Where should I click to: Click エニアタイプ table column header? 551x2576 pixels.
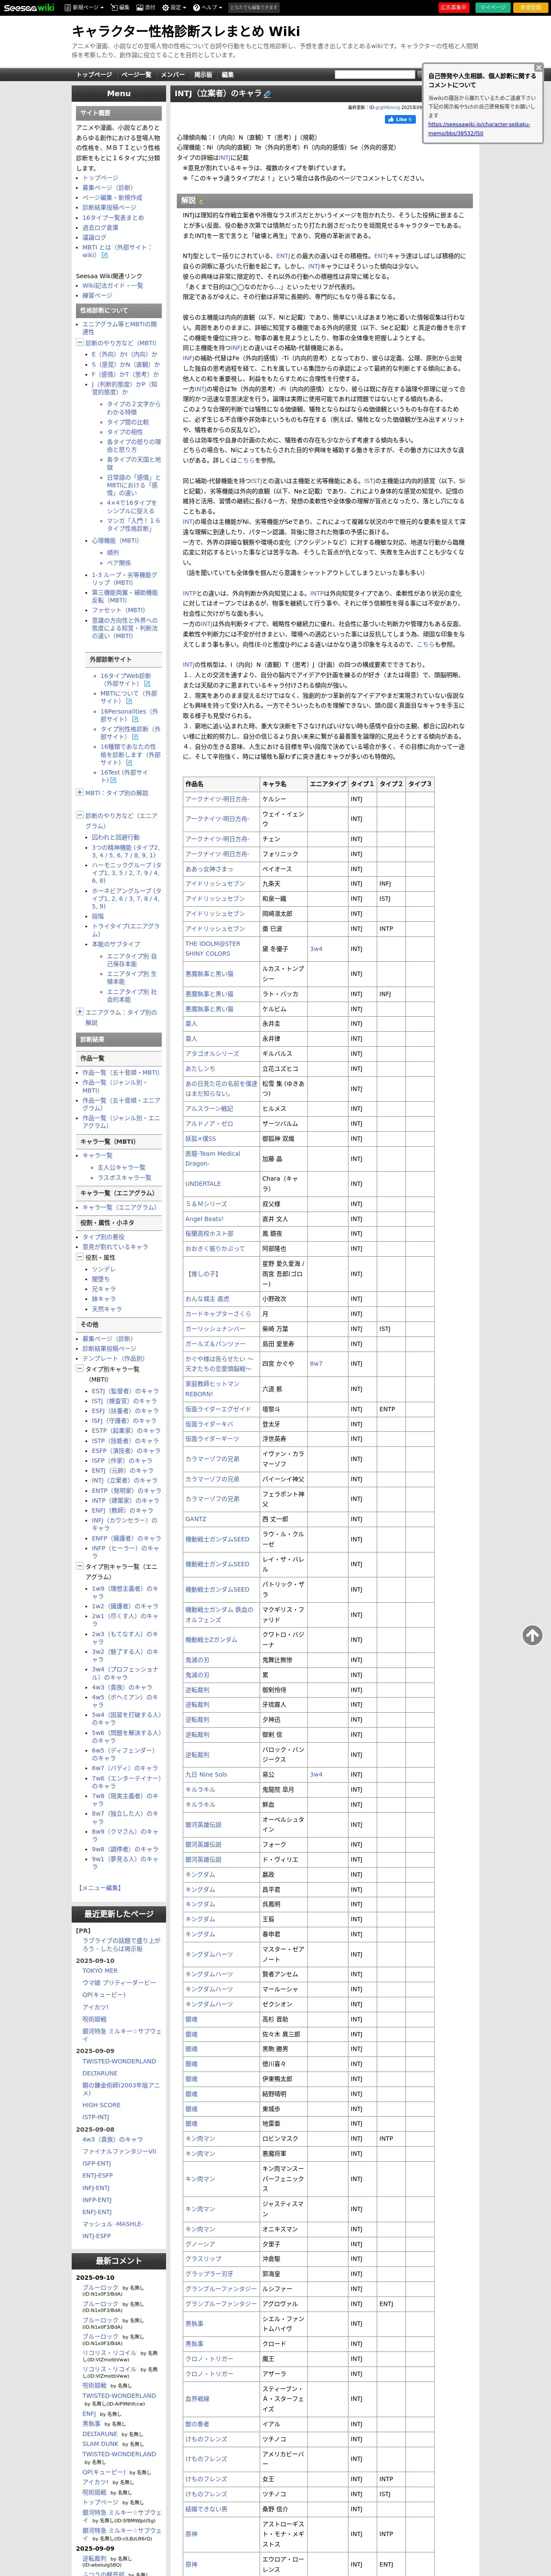click(x=327, y=784)
